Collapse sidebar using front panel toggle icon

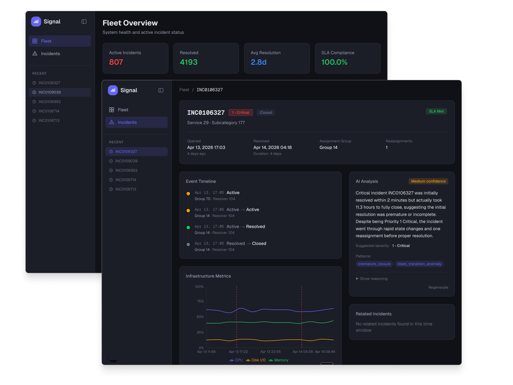(x=161, y=90)
